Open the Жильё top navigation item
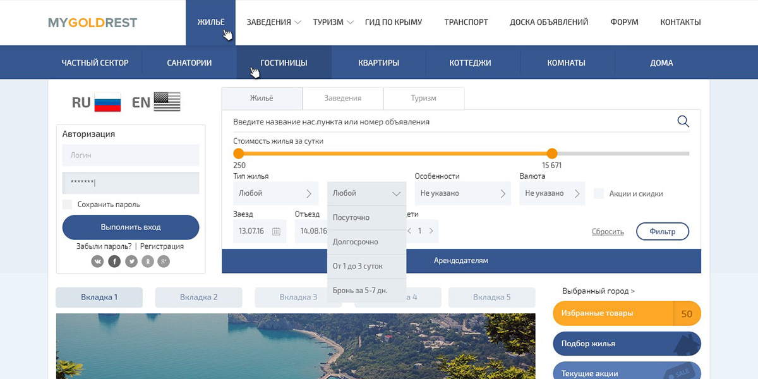The width and height of the screenshot is (758, 379). point(210,22)
